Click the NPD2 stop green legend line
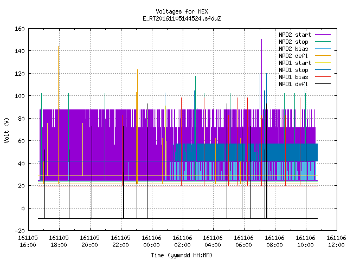This screenshot has width=347, height=260. click(323, 42)
